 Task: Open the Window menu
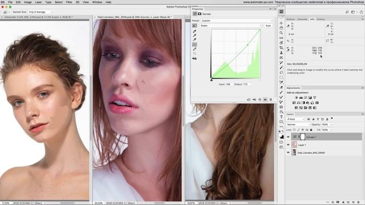(x=97, y=2)
